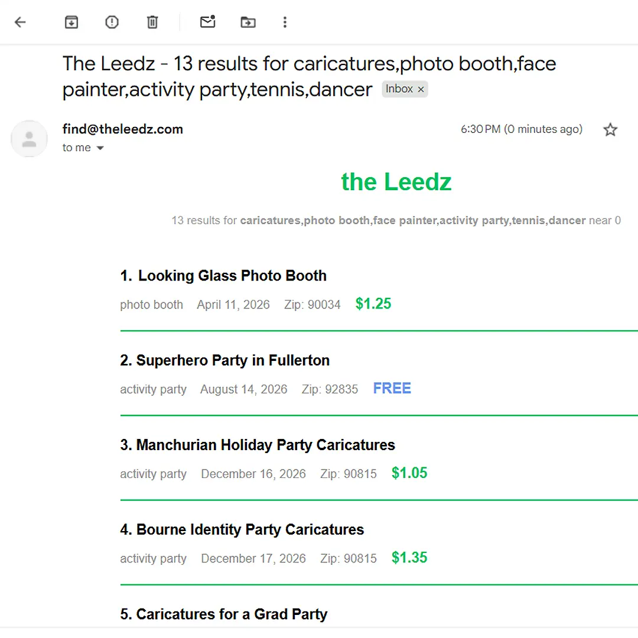
Task: Click the Leedz green logo heading
Action: [x=396, y=182]
